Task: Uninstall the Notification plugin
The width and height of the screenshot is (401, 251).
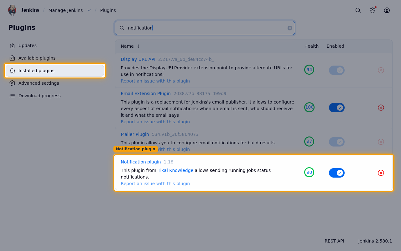Action: 381,173
